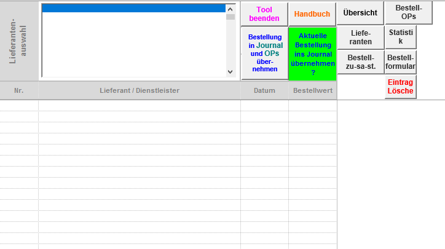
Task: Click the Bestellwert column header
Action: point(312,90)
